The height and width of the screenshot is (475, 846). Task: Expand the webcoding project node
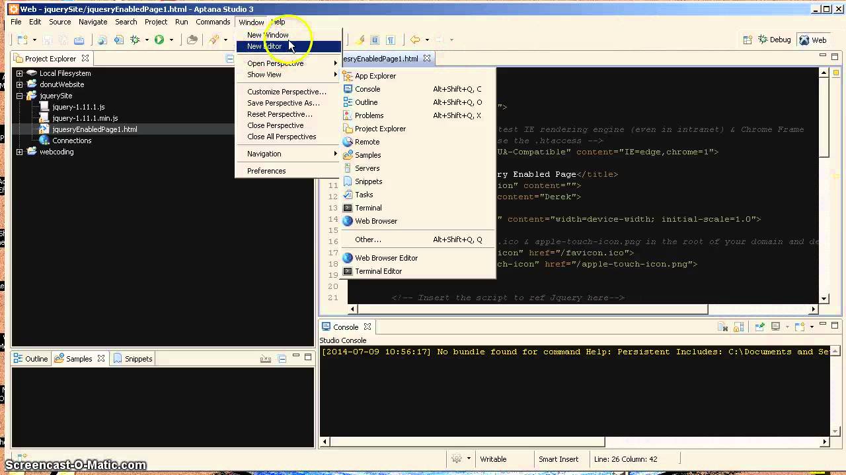coord(19,152)
